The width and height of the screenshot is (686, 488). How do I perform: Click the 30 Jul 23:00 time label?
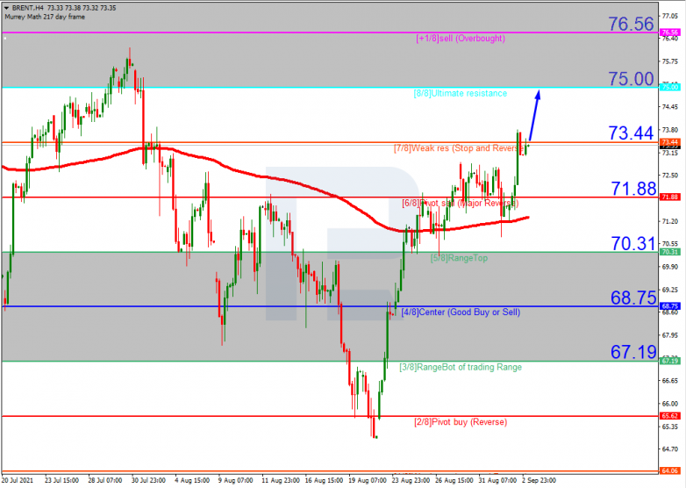(x=148, y=481)
